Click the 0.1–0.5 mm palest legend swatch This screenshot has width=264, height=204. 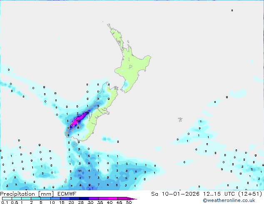pos(7,199)
